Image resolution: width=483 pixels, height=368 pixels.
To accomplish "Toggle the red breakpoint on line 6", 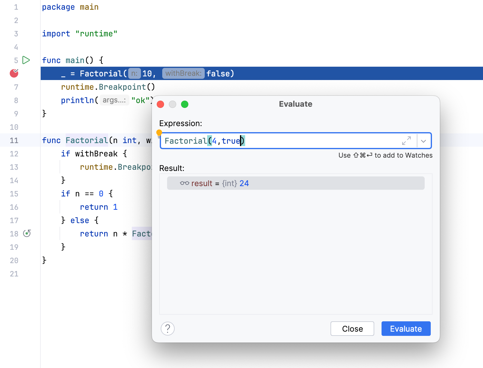I will tap(14, 73).
